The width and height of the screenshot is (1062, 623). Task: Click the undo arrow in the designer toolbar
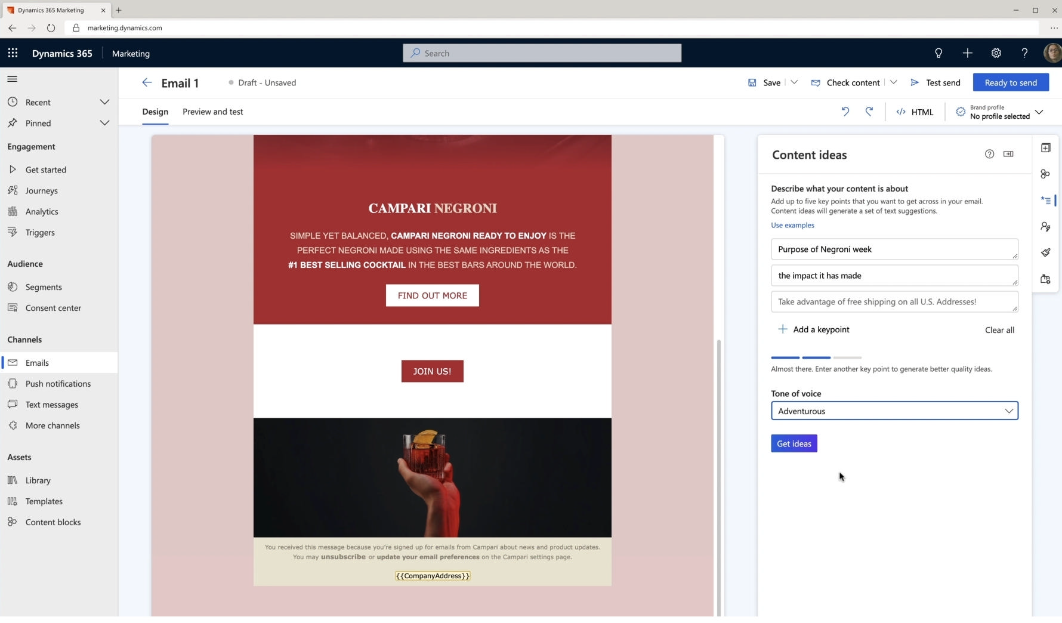845,112
